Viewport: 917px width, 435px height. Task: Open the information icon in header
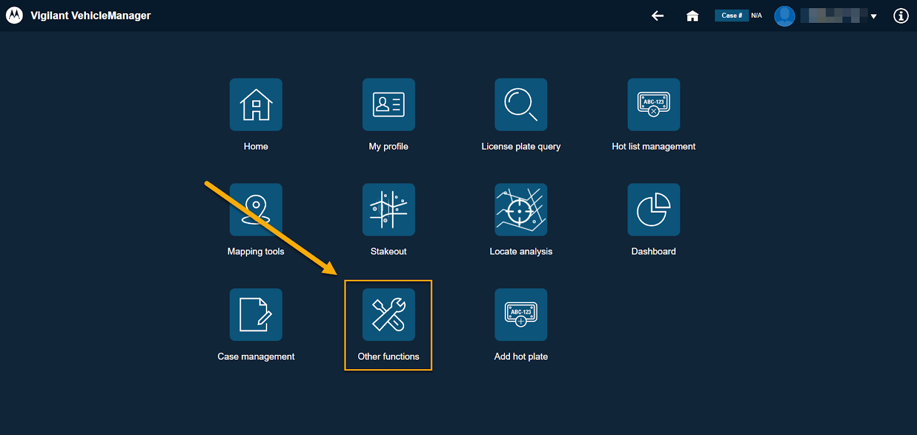901,15
